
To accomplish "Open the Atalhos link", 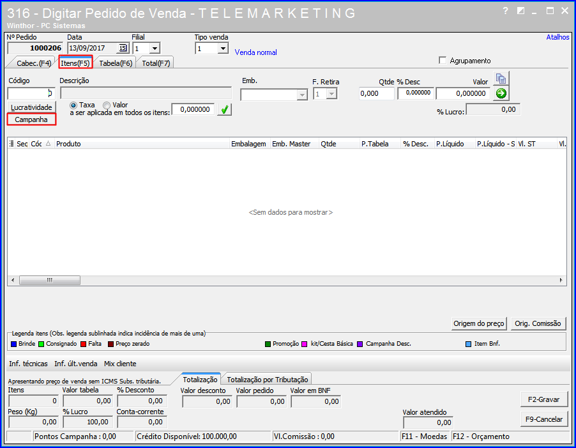I will coord(557,37).
